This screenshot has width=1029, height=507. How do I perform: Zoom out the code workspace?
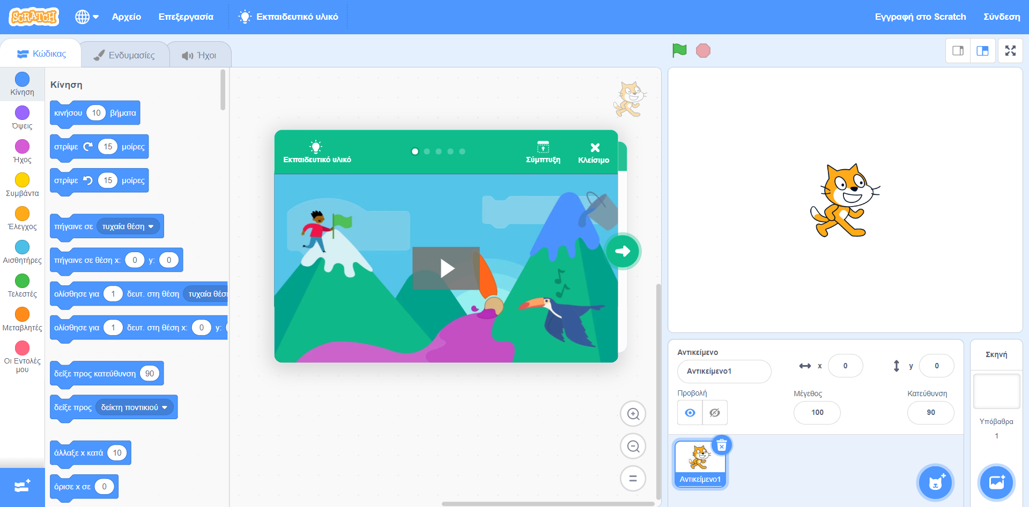coord(633,446)
